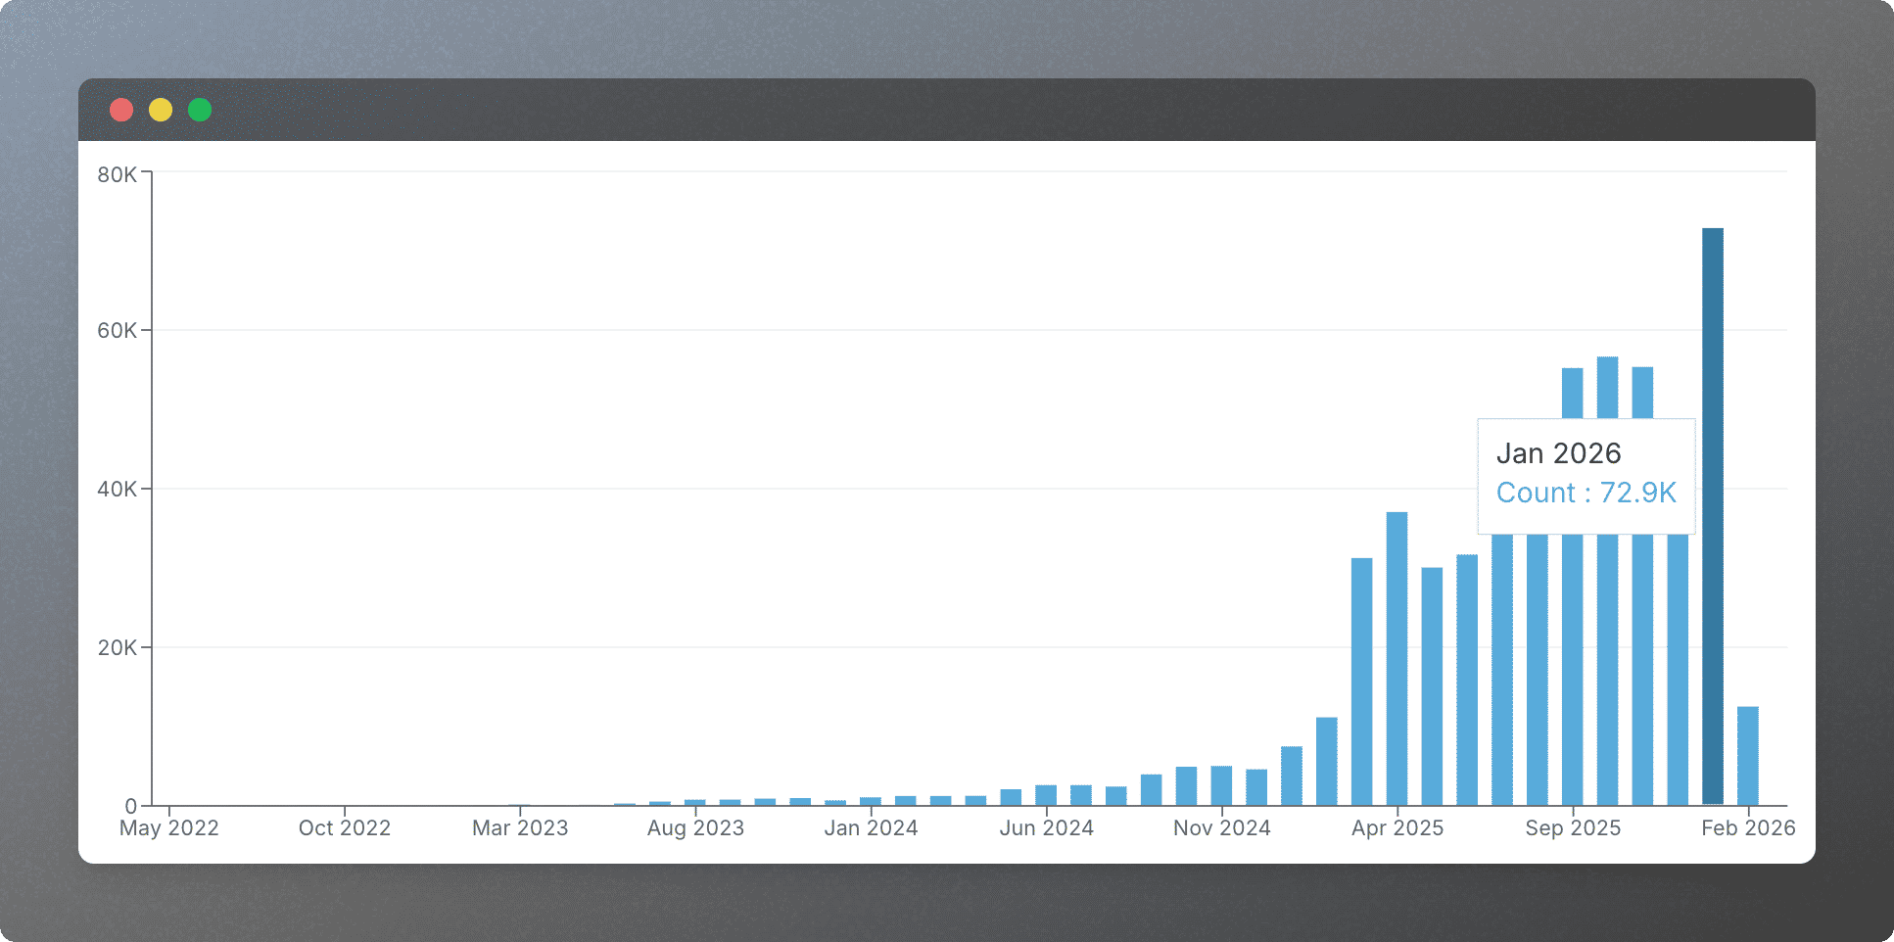
Task: Click the Feb 2026 bar
Action: click(1747, 755)
